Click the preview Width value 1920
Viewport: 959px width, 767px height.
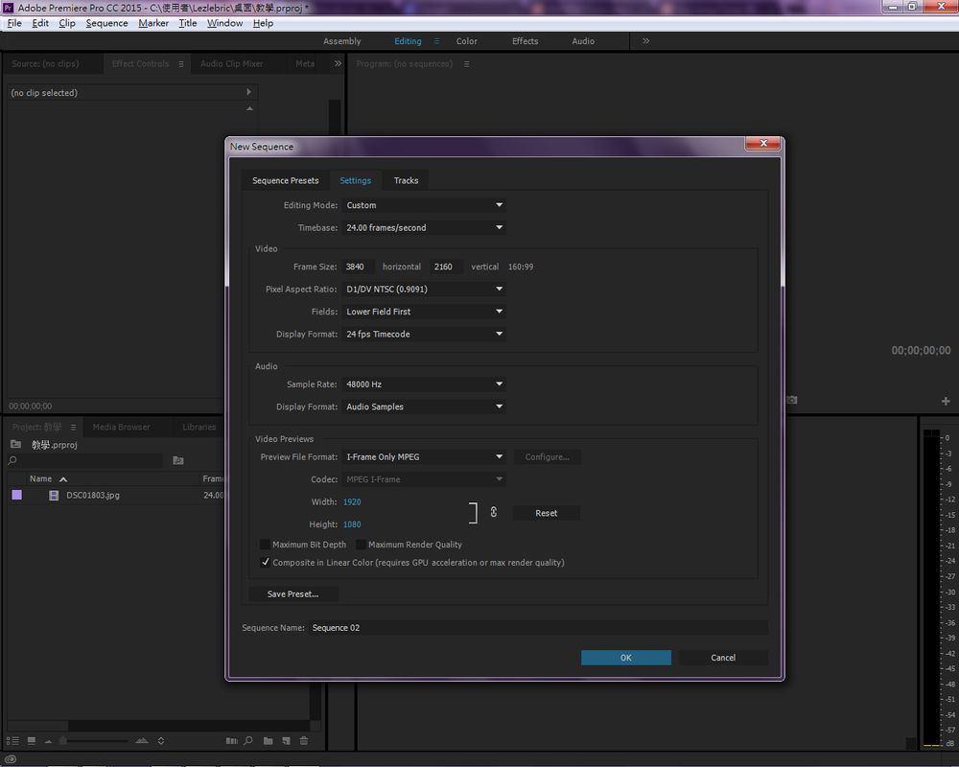coord(352,501)
